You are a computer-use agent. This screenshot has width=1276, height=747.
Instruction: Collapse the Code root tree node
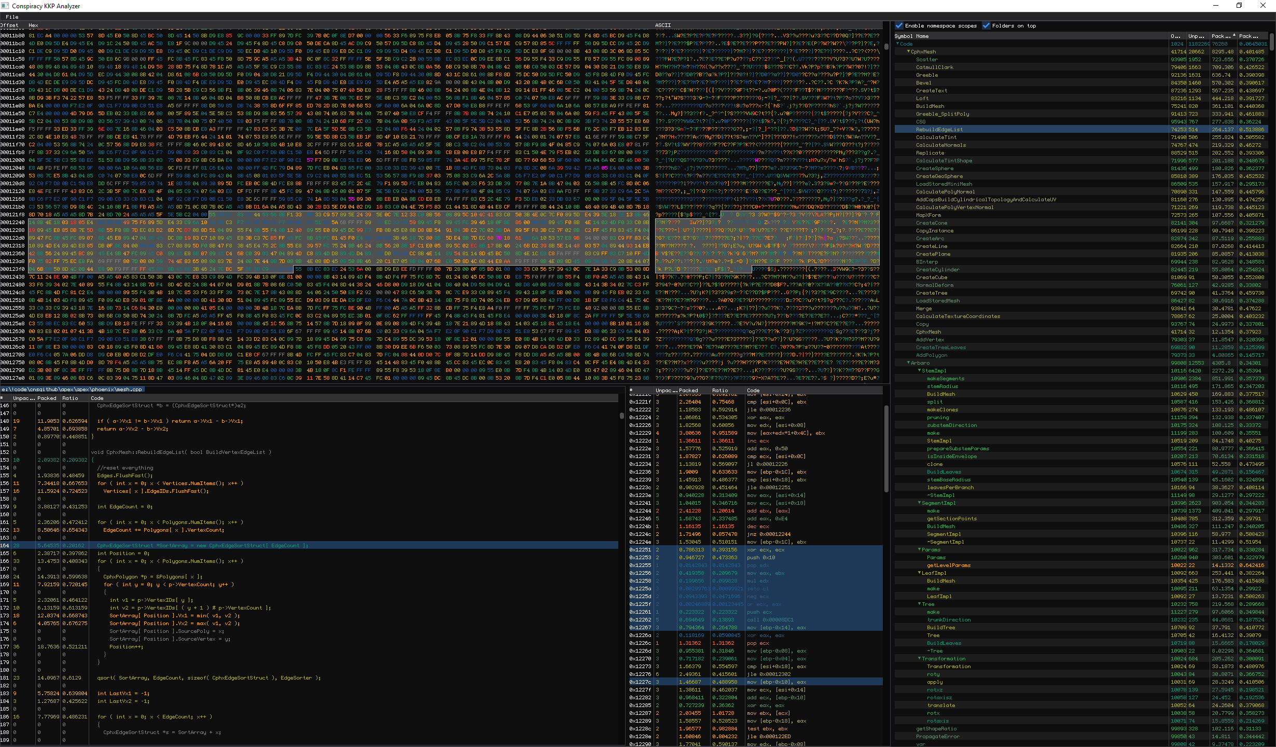click(898, 44)
